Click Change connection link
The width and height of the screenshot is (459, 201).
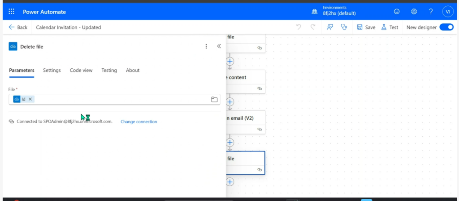[139, 121]
